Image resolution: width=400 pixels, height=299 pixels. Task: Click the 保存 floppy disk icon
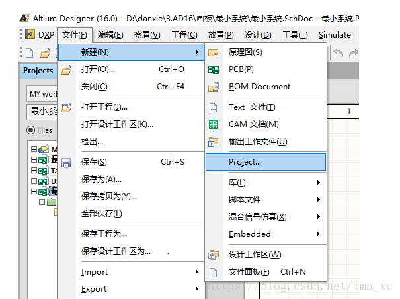66,162
